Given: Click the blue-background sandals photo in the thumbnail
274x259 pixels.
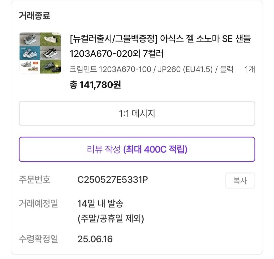Looking at the screenshot, I should 30,53.
